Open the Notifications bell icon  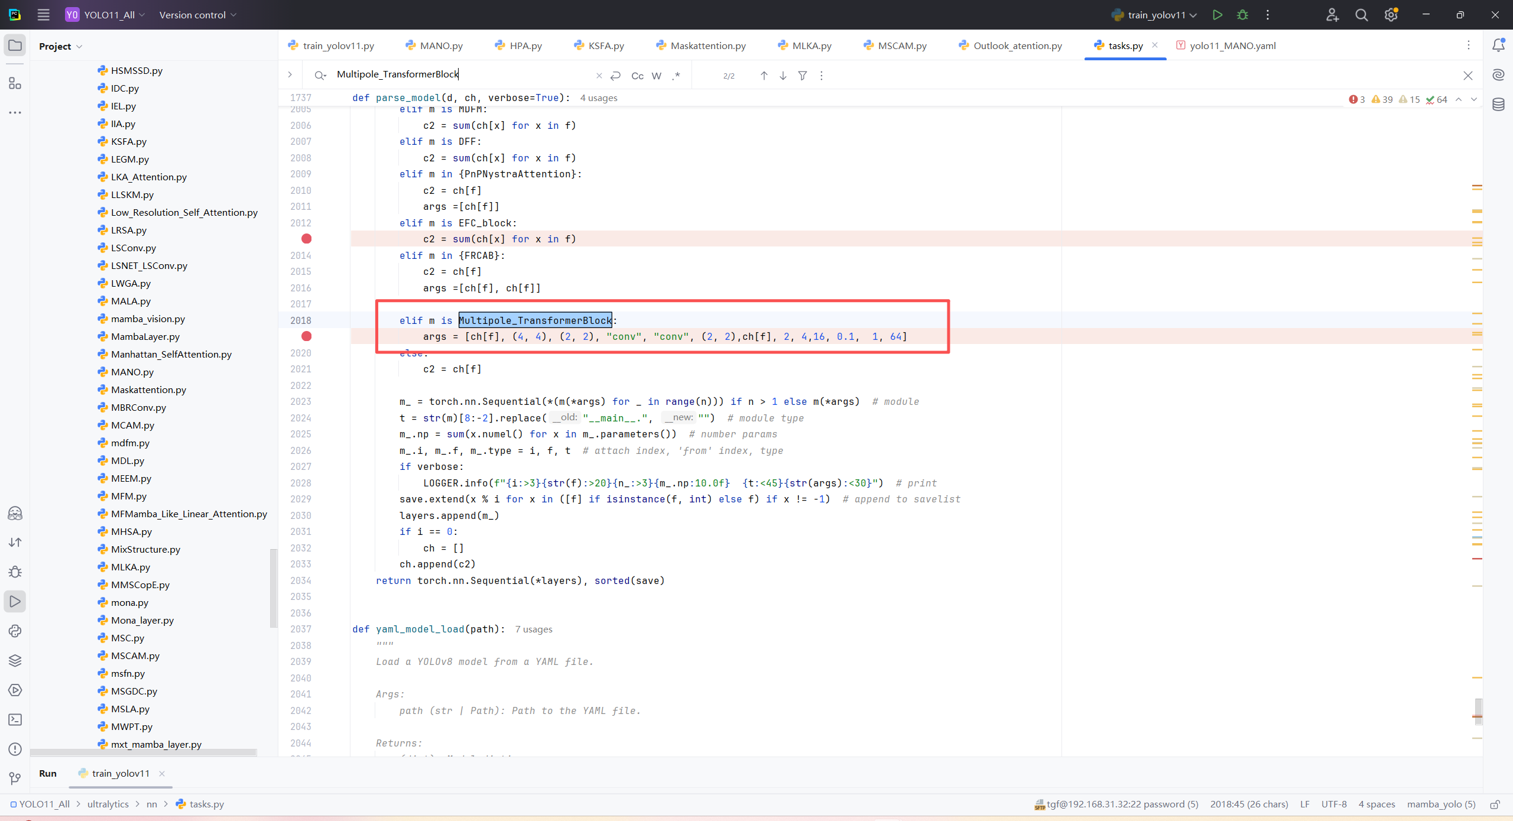tap(1498, 45)
